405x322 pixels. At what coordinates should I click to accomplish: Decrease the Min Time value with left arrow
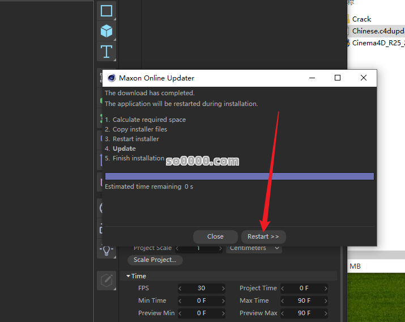pos(180,300)
